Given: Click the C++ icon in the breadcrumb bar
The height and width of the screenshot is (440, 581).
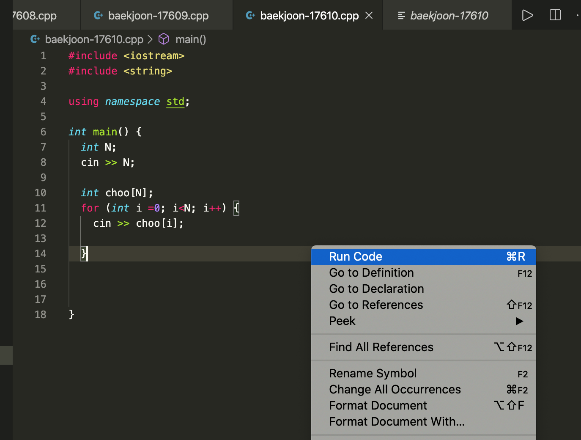Looking at the screenshot, I should coord(35,39).
